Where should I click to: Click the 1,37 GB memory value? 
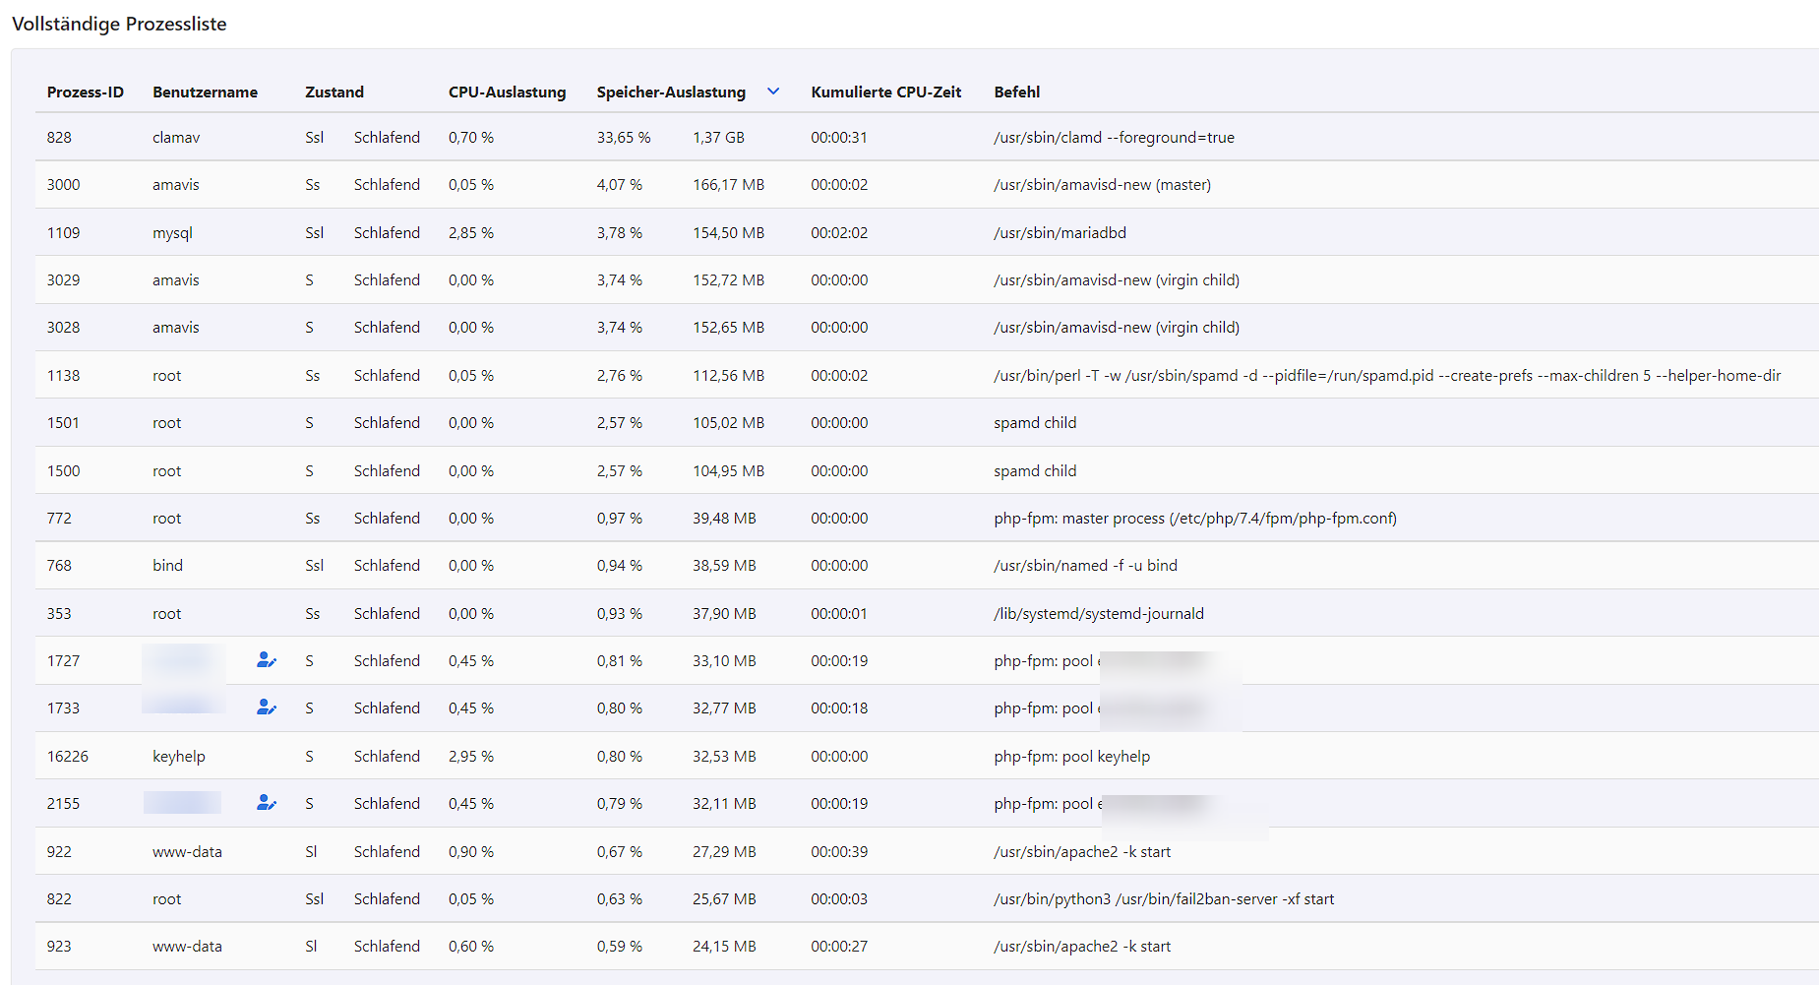[718, 138]
